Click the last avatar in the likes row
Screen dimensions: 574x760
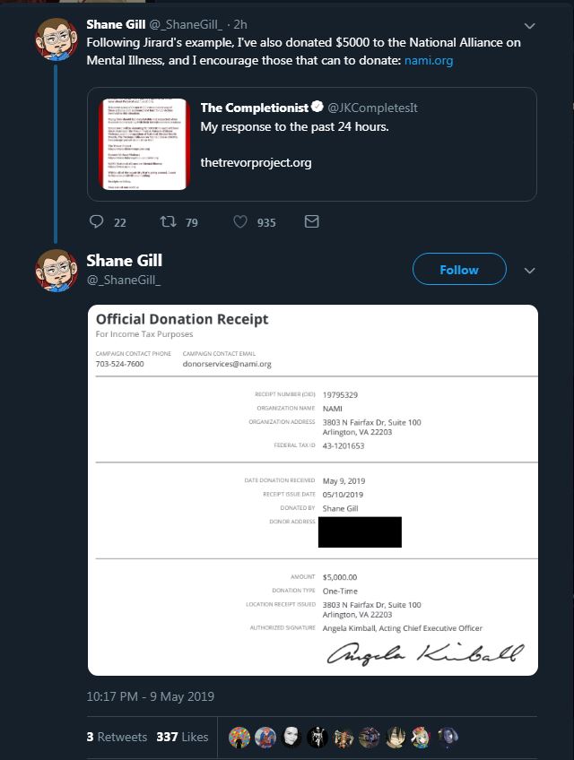(x=448, y=737)
